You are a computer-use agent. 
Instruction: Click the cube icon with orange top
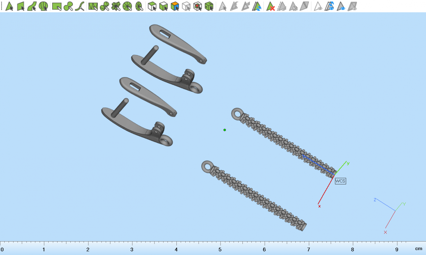pos(174,6)
